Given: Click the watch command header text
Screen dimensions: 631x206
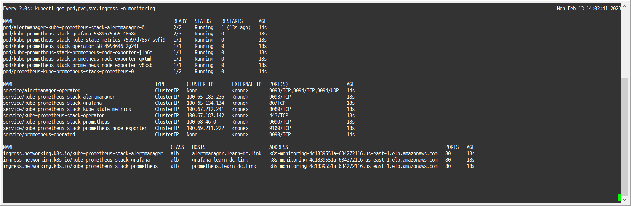Looking at the screenshot, I should [79, 9].
